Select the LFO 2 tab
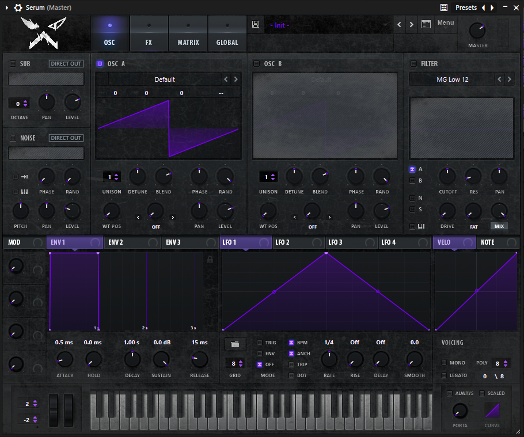 298,242
